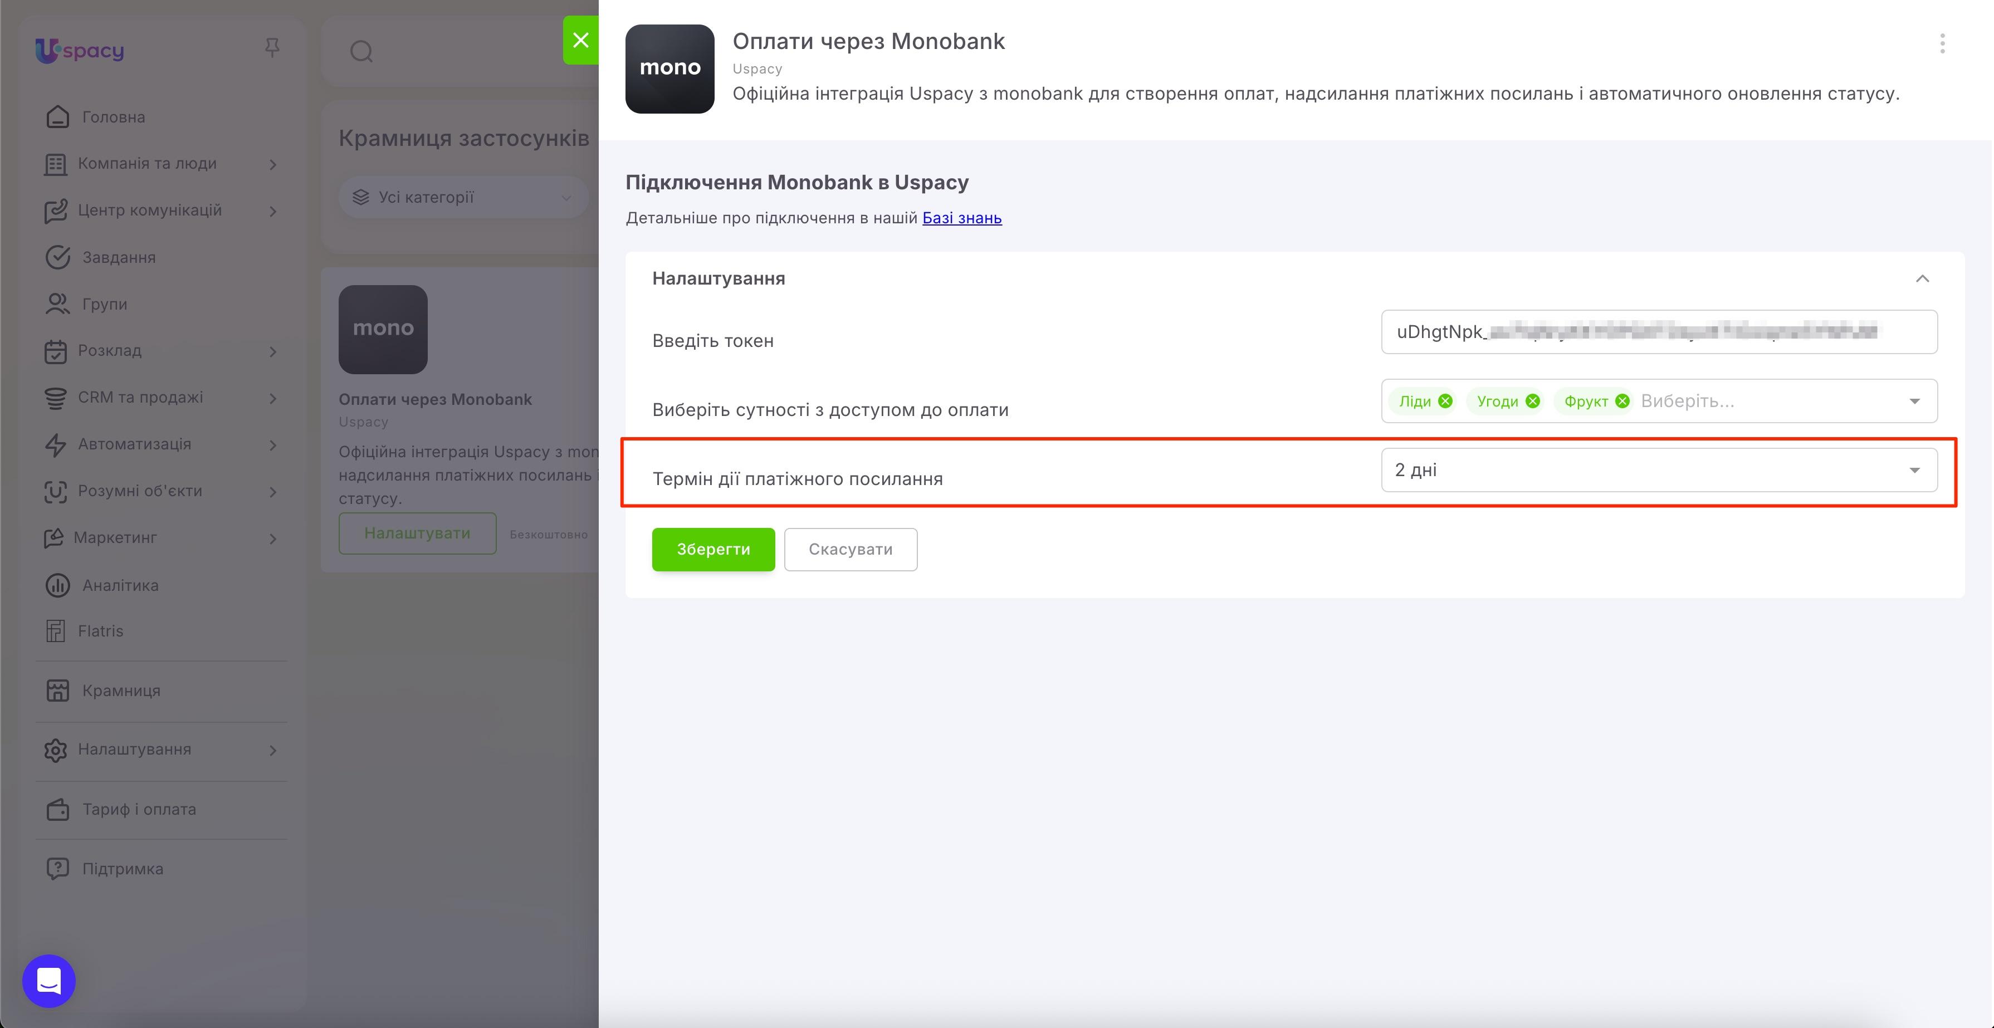
Task: Collapse the Налаштування section chevron
Action: [x=1922, y=278]
